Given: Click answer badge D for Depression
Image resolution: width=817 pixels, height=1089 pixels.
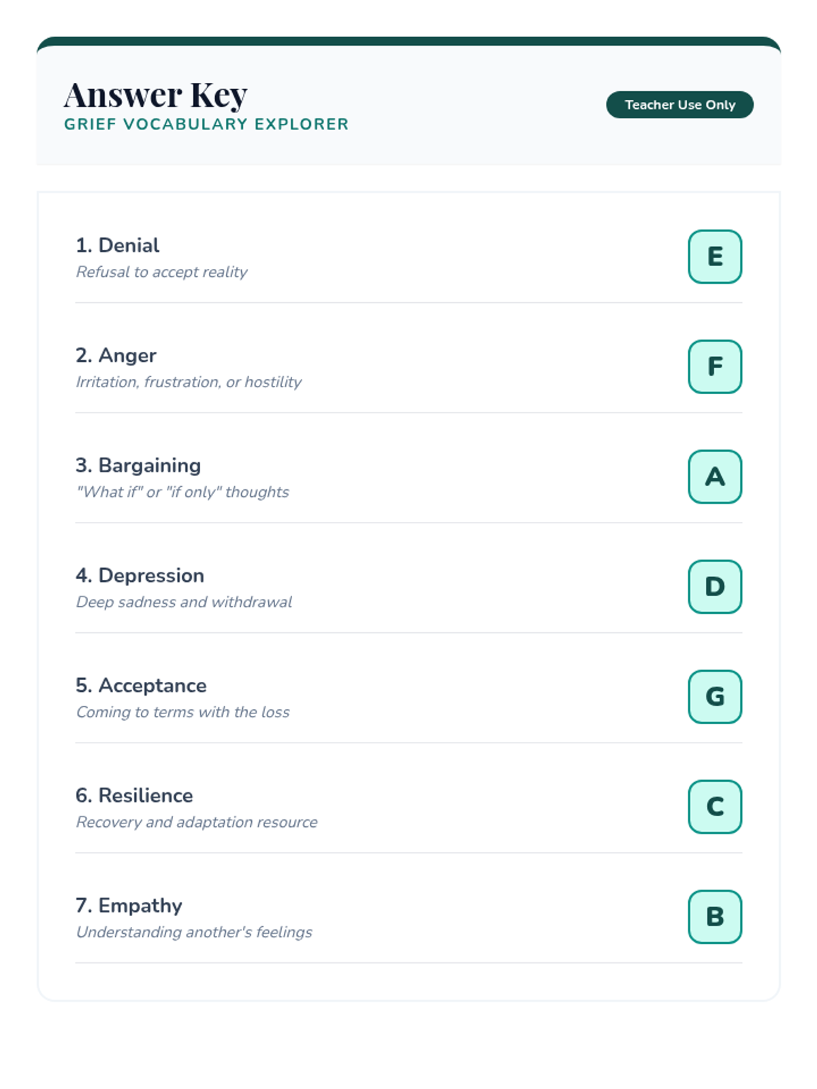Looking at the screenshot, I should coord(714,587).
